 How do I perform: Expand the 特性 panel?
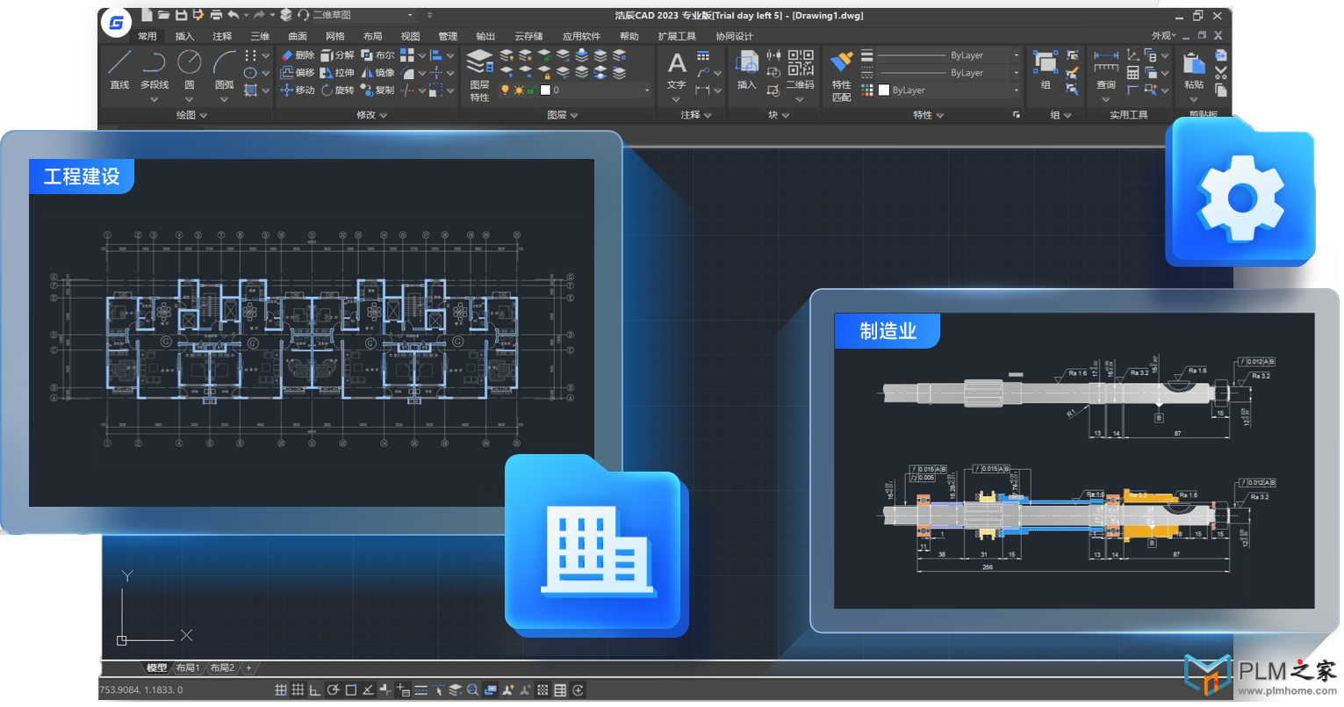point(928,115)
